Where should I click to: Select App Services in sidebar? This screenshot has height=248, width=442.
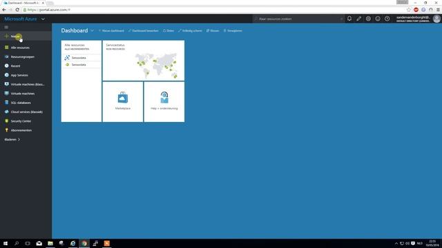pos(26,75)
